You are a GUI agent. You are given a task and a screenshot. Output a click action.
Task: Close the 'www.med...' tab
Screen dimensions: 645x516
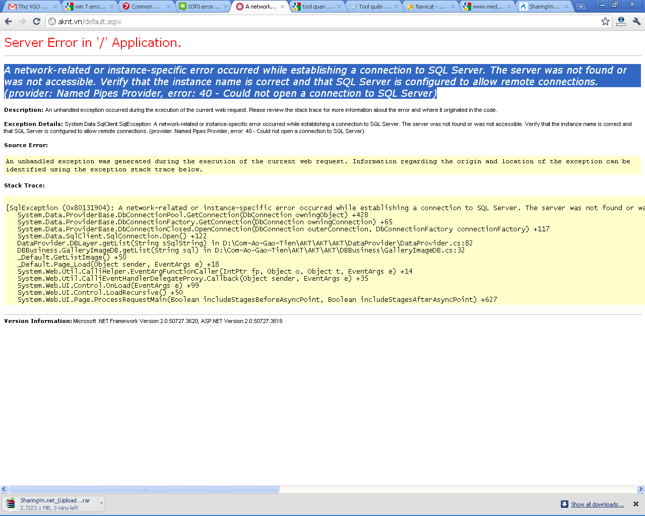pyautogui.click(x=509, y=7)
